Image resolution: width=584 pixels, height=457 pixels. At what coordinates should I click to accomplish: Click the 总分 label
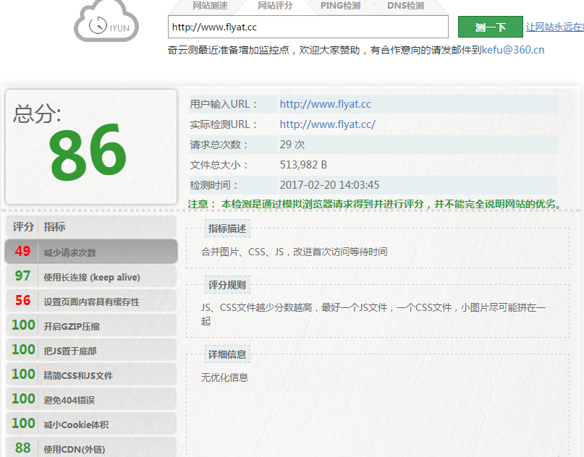point(37,114)
